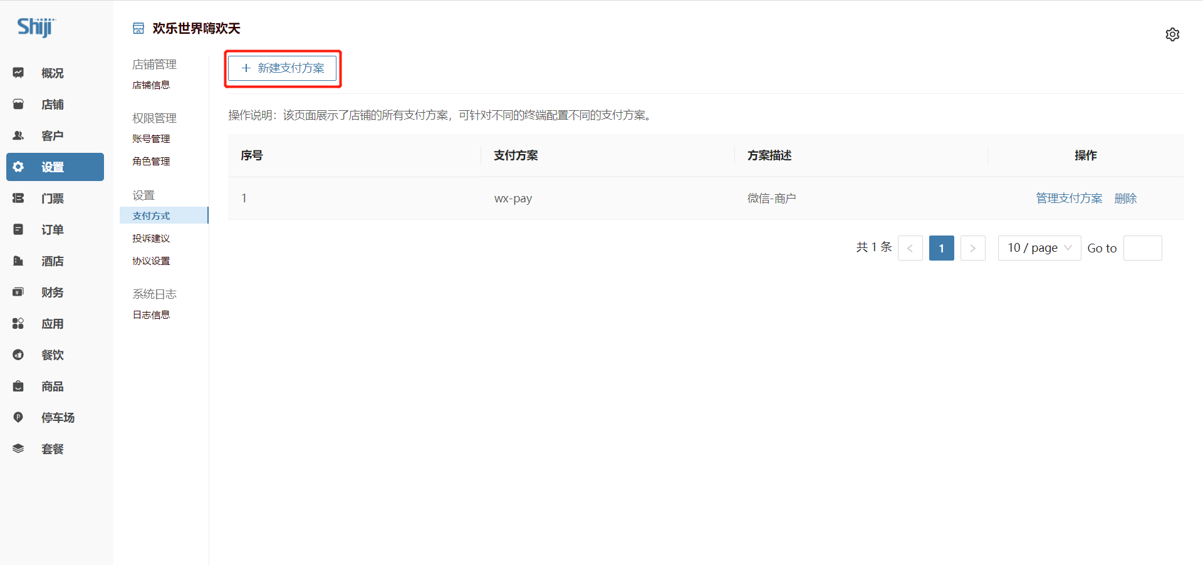Click 管理支付方案 link for wx-pay
Image resolution: width=1203 pixels, height=565 pixels.
[1069, 198]
